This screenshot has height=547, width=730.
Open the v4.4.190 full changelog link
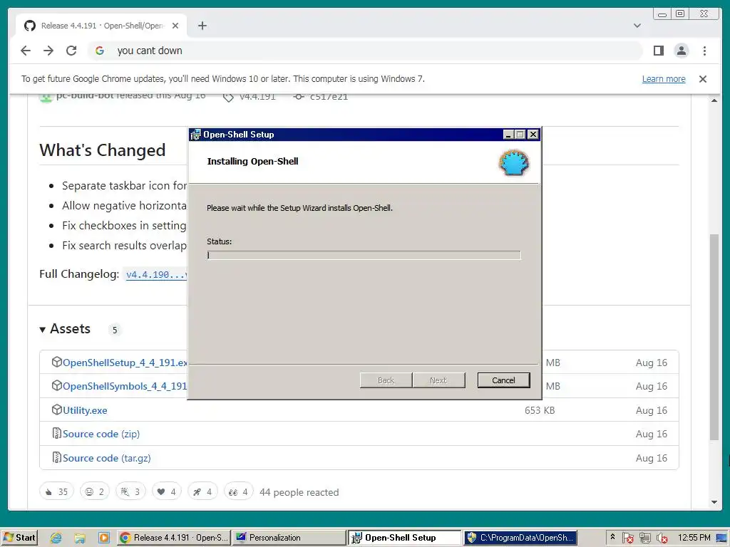(156, 274)
